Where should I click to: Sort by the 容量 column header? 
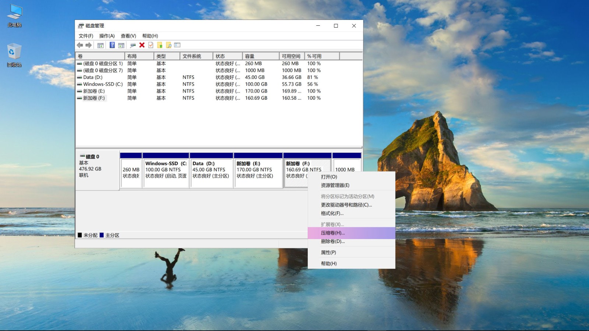point(261,56)
